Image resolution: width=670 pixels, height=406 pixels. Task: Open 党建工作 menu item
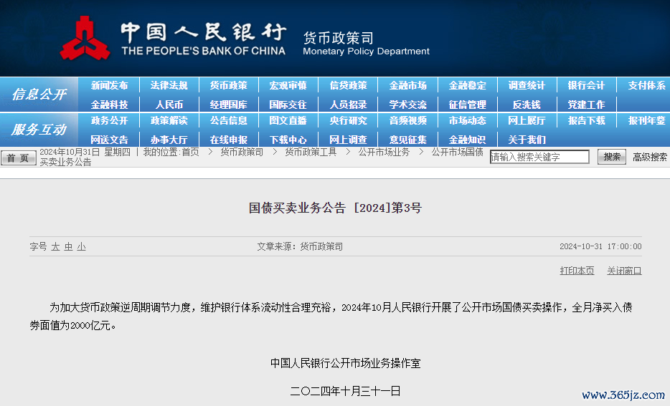tap(586, 105)
